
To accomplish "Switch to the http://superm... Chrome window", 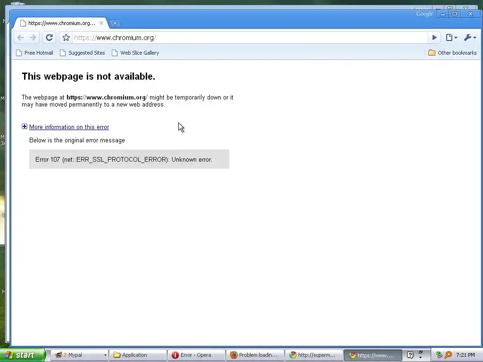I will [314, 355].
